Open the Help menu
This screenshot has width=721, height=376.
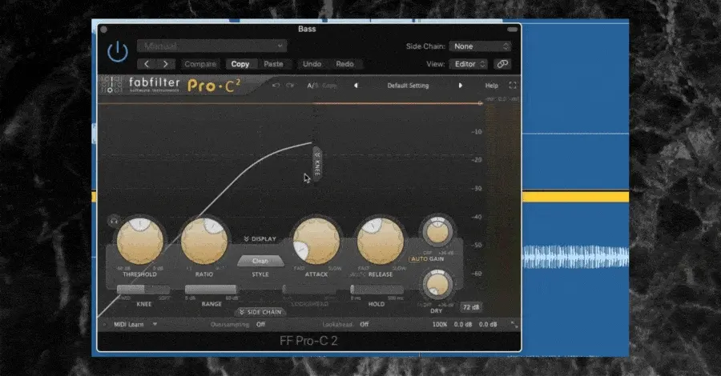coord(492,86)
